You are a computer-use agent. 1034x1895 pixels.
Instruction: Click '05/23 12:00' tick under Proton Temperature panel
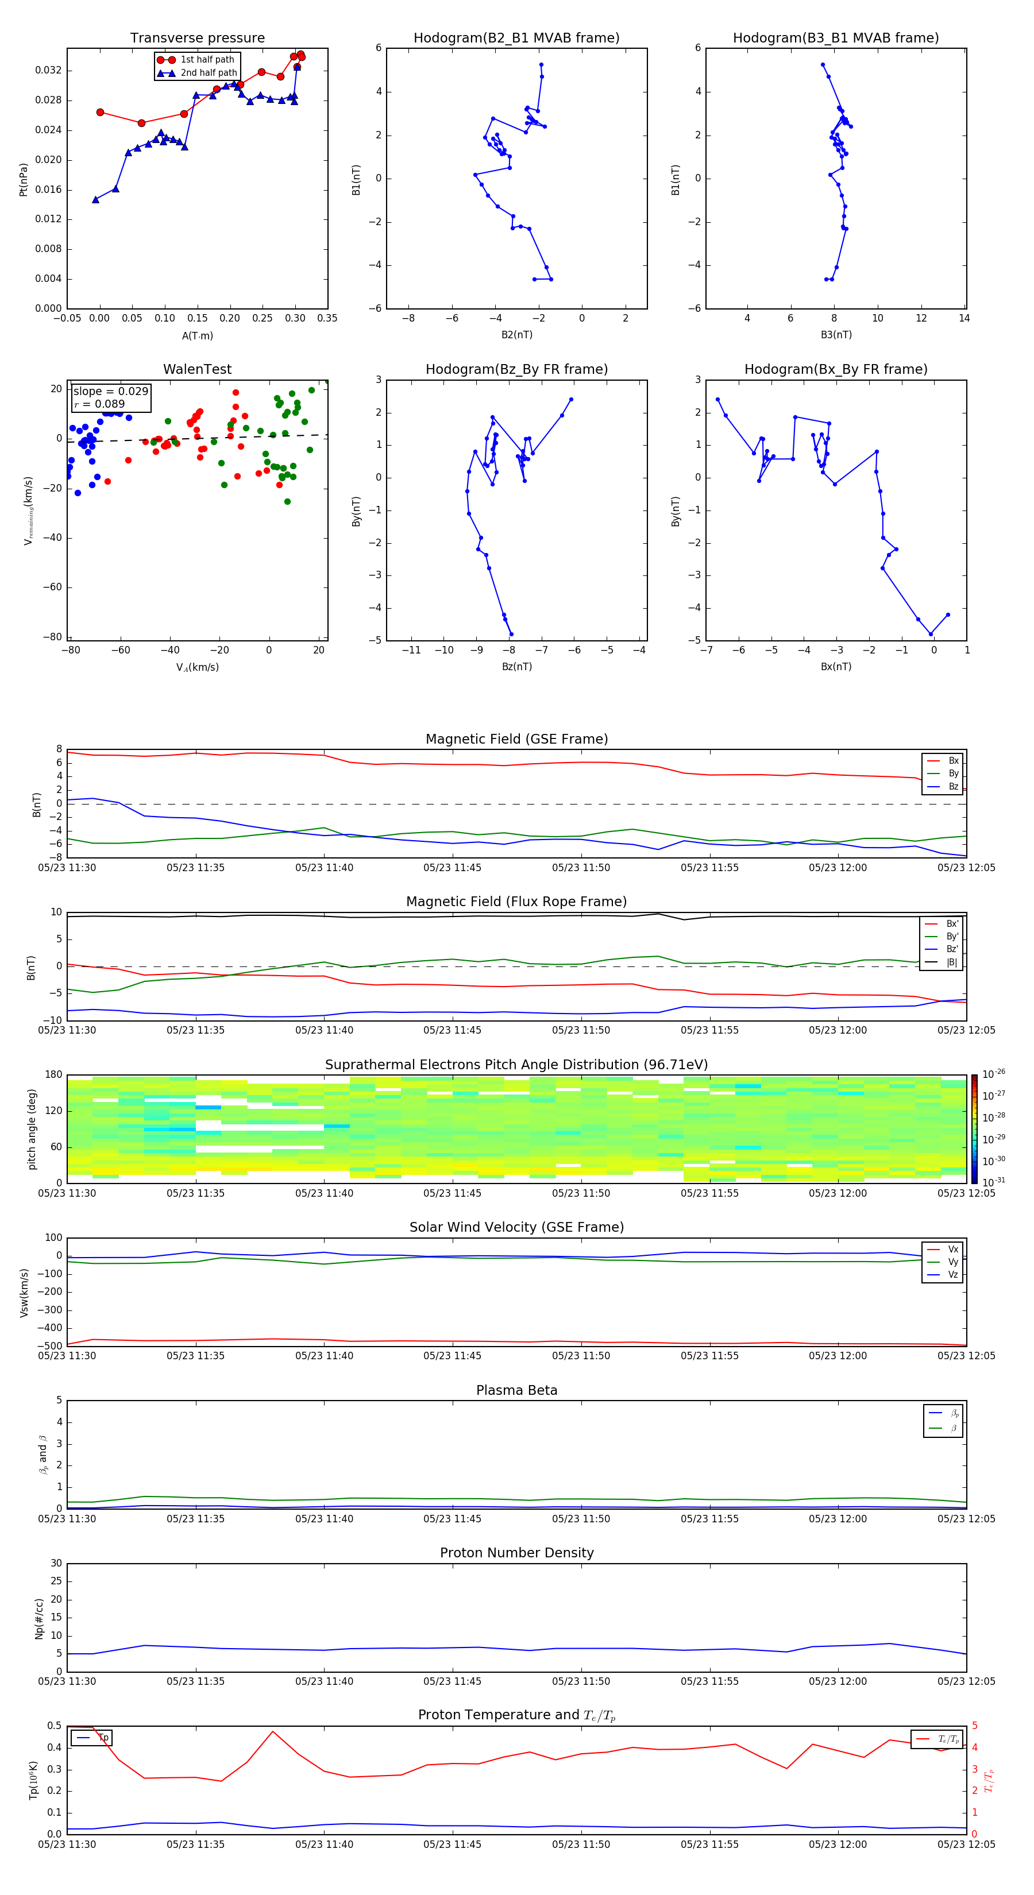838,1844
